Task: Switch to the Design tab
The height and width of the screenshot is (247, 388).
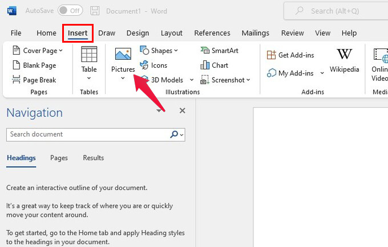Action: pyautogui.click(x=138, y=33)
